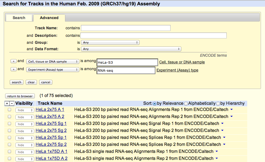Click the Track Name text field
This screenshot has width=265, height=162.
click(x=126, y=28)
